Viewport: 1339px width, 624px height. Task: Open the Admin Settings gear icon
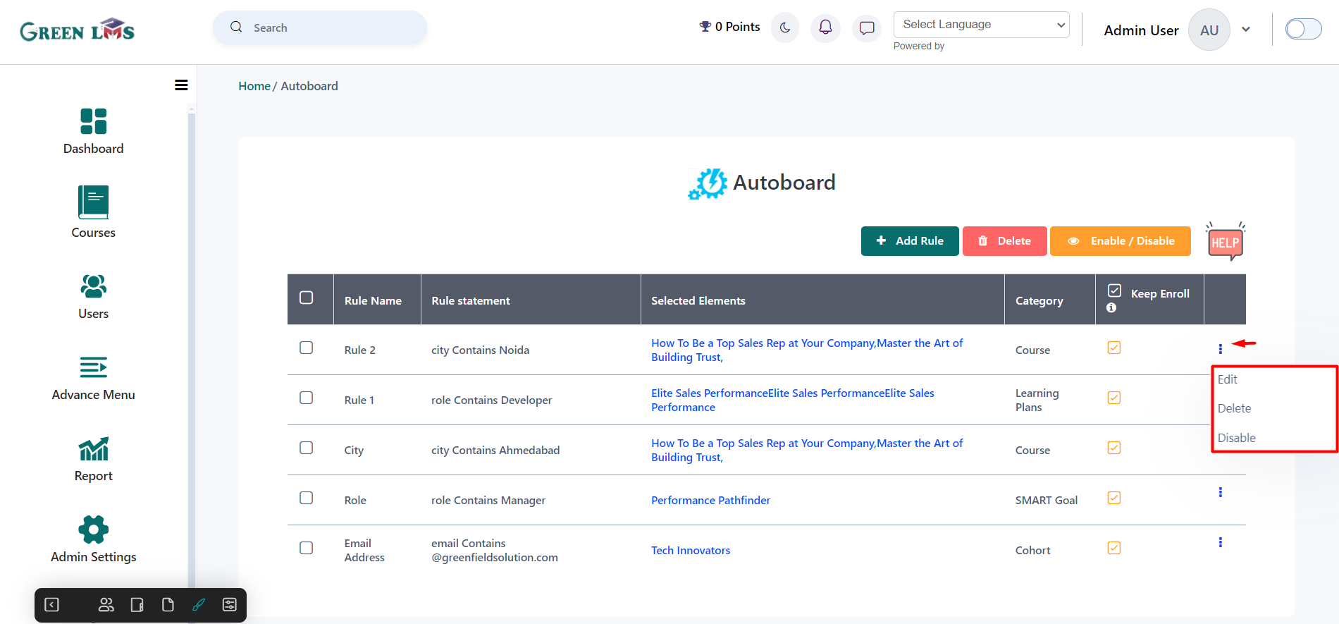[93, 530]
